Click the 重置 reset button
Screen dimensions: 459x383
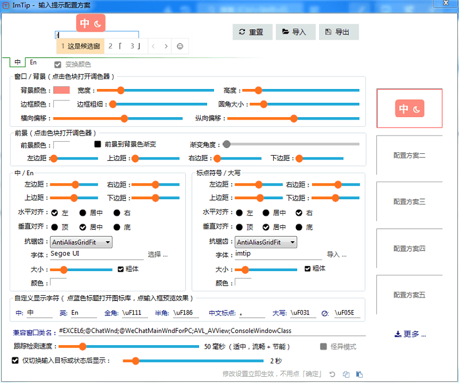[x=252, y=32]
